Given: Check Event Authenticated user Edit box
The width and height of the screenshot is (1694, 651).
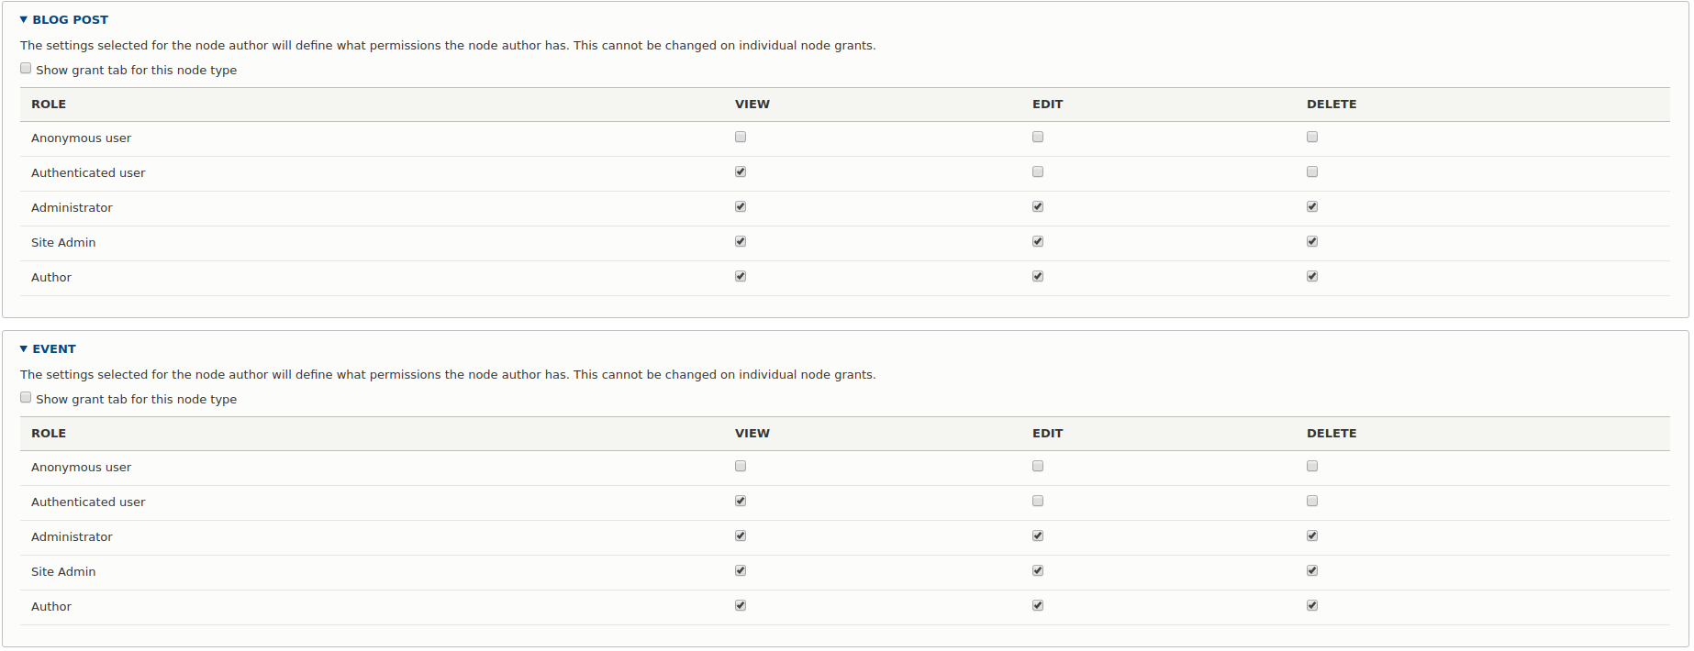Looking at the screenshot, I should tap(1038, 502).
